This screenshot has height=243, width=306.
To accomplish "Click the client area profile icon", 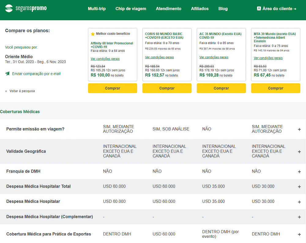I will click(259, 8).
